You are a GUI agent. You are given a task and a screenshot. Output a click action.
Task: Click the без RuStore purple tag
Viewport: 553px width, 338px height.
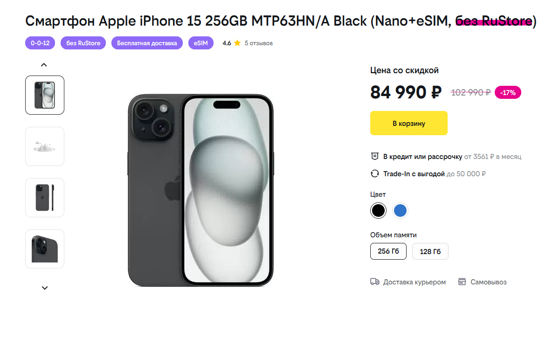pos(83,43)
